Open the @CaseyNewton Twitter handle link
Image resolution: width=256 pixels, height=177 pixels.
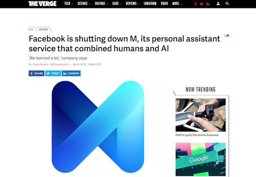[x=60, y=64]
